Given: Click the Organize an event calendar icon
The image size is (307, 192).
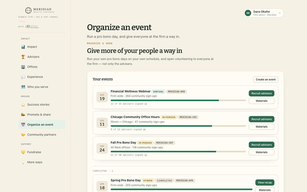Looking at the screenshot, I should [x=23, y=125].
